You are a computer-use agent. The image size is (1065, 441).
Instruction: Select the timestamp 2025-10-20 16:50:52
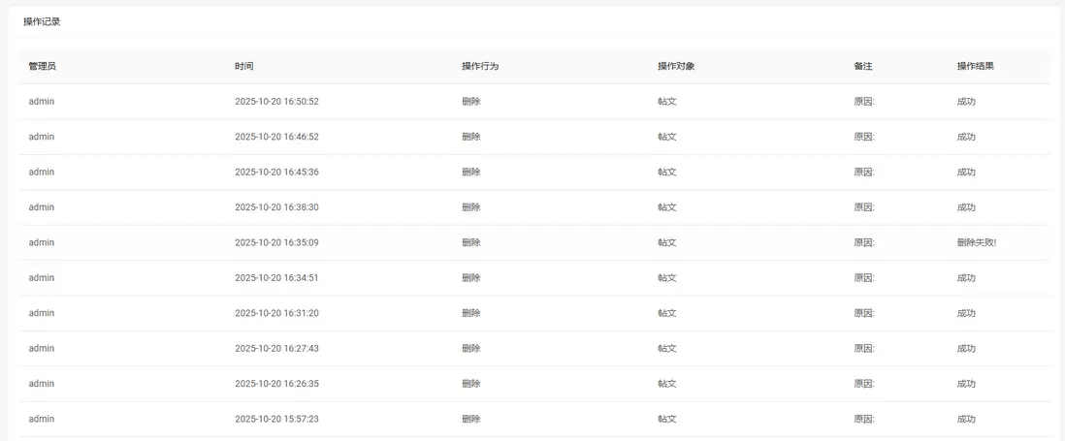point(276,102)
